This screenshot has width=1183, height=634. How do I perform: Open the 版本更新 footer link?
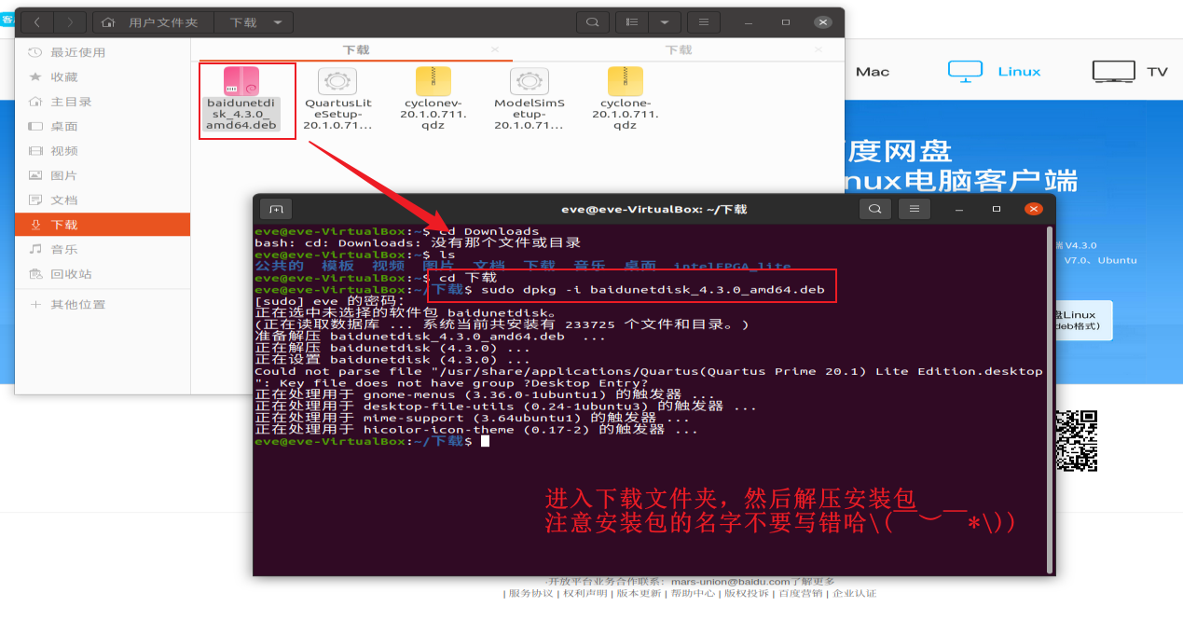[639, 593]
